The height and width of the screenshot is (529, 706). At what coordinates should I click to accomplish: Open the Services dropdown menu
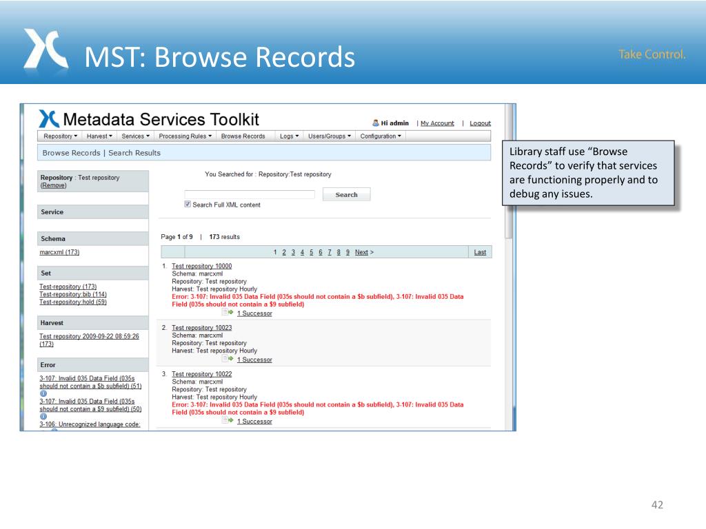[x=136, y=136]
